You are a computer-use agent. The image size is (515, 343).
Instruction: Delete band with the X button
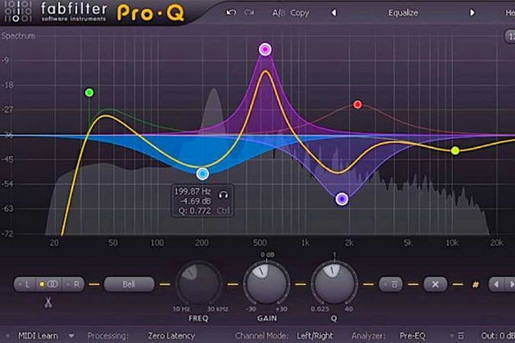tap(435, 284)
